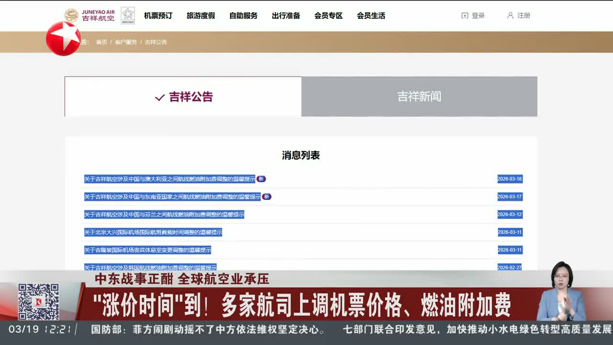Open the 旅游度假 navigation menu
Viewport: 613px width, 345px height.
coord(201,16)
